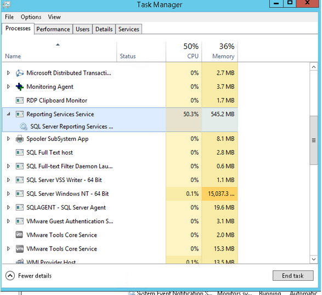Open the Options menu
Screen dimensions: 322x295
click(x=31, y=17)
